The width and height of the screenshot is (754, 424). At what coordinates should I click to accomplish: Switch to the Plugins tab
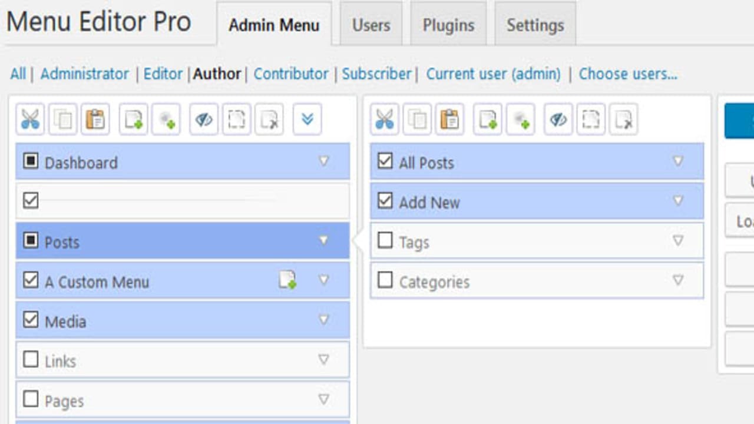(x=448, y=25)
